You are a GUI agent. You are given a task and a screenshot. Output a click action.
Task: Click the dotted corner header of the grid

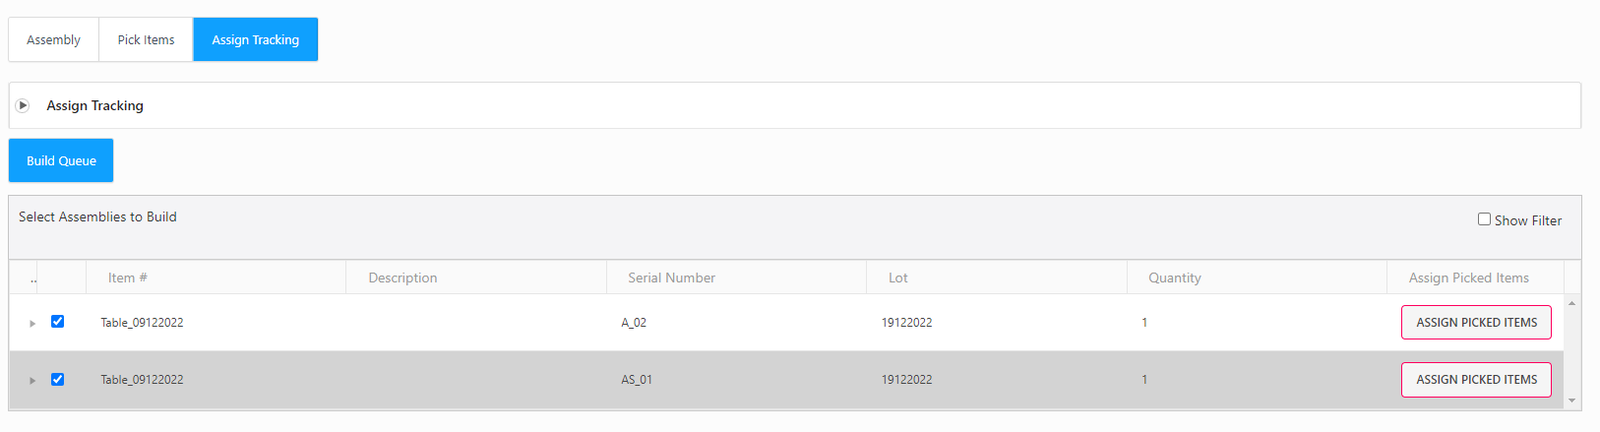tap(33, 278)
